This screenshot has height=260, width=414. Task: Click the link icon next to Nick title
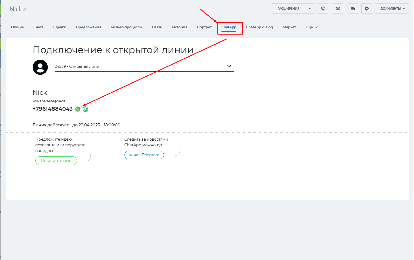click(25, 10)
